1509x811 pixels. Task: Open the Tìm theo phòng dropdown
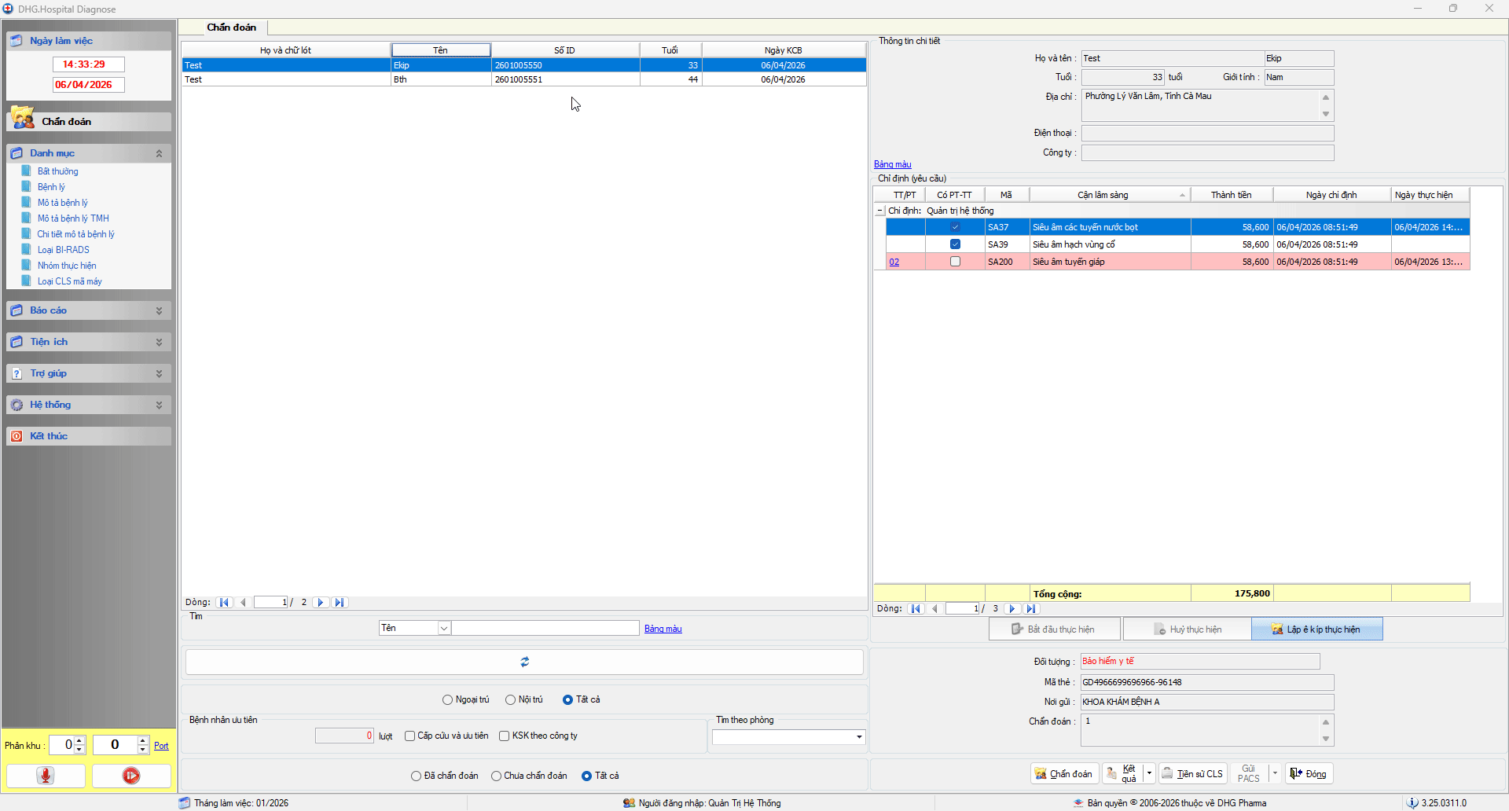click(859, 737)
